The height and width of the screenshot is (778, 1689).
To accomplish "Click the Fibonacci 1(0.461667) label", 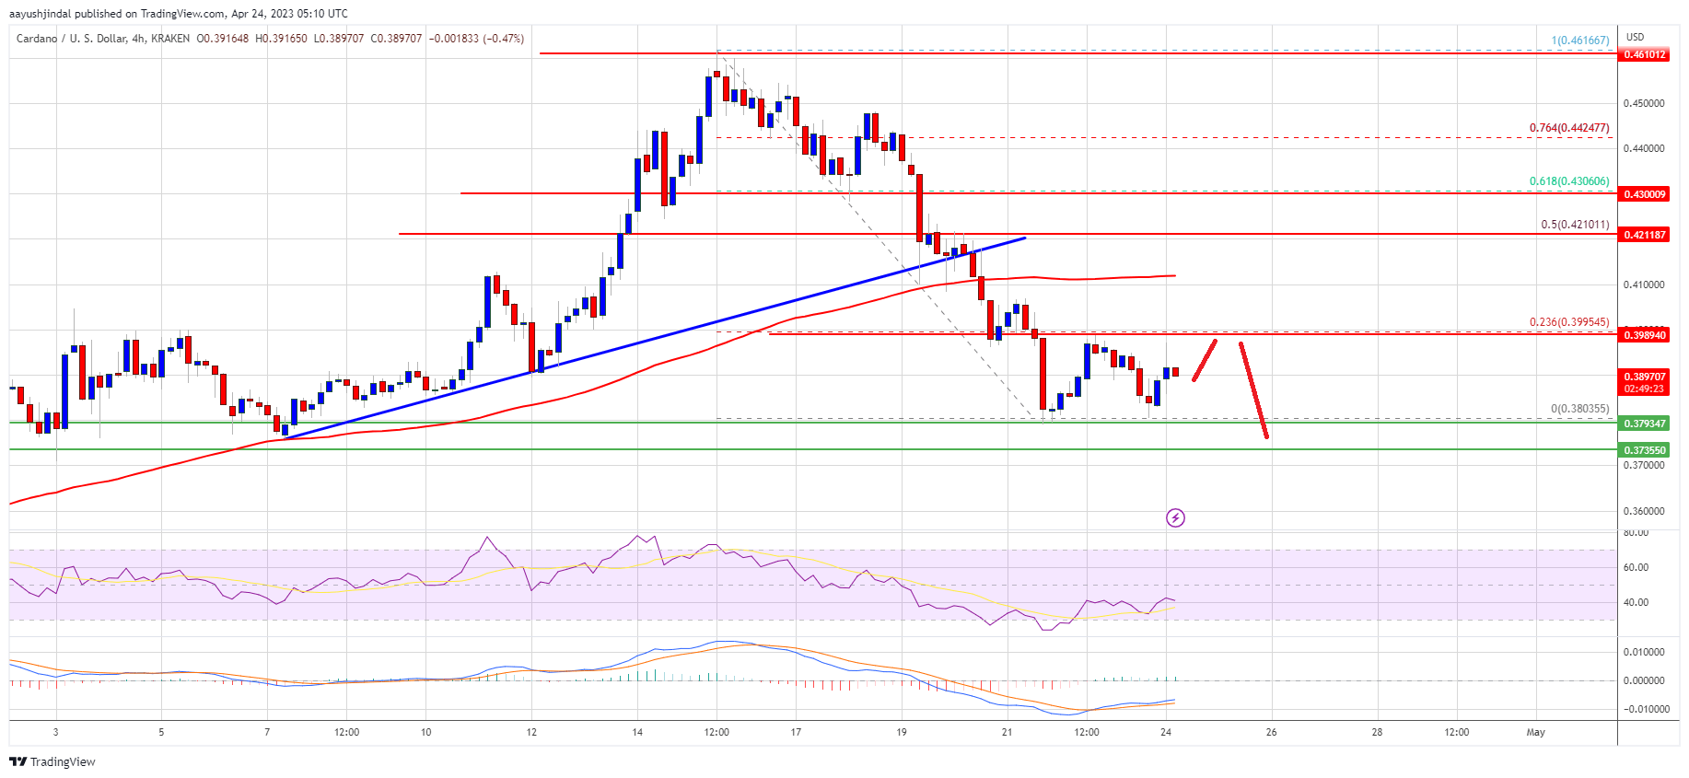I will pyautogui.click(x=1580, y=41).
